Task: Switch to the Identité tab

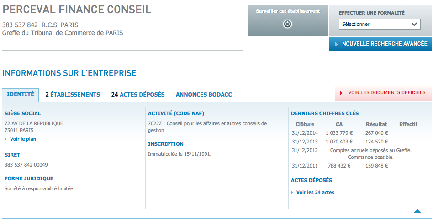Action: (x=21, y=94)
